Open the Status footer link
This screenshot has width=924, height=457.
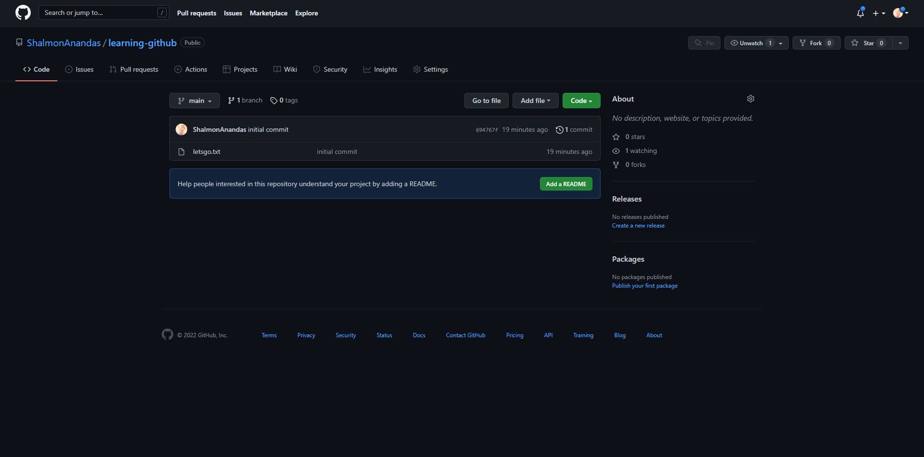point(384,335)
